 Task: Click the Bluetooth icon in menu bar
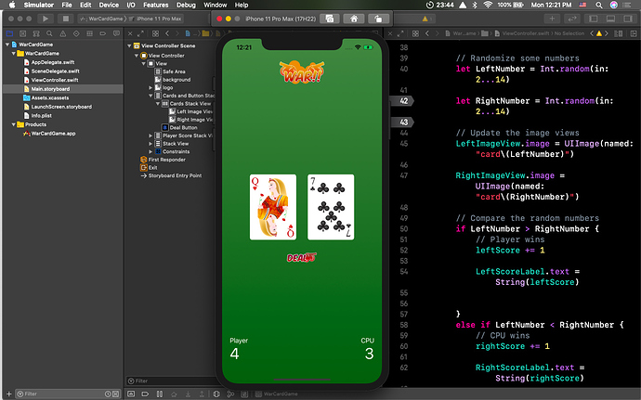(x=475, y=5)
